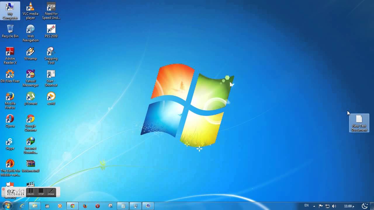374x210 pixels.
Task: Switch to Google Chrome taskbar button
Action: (72, 206)
